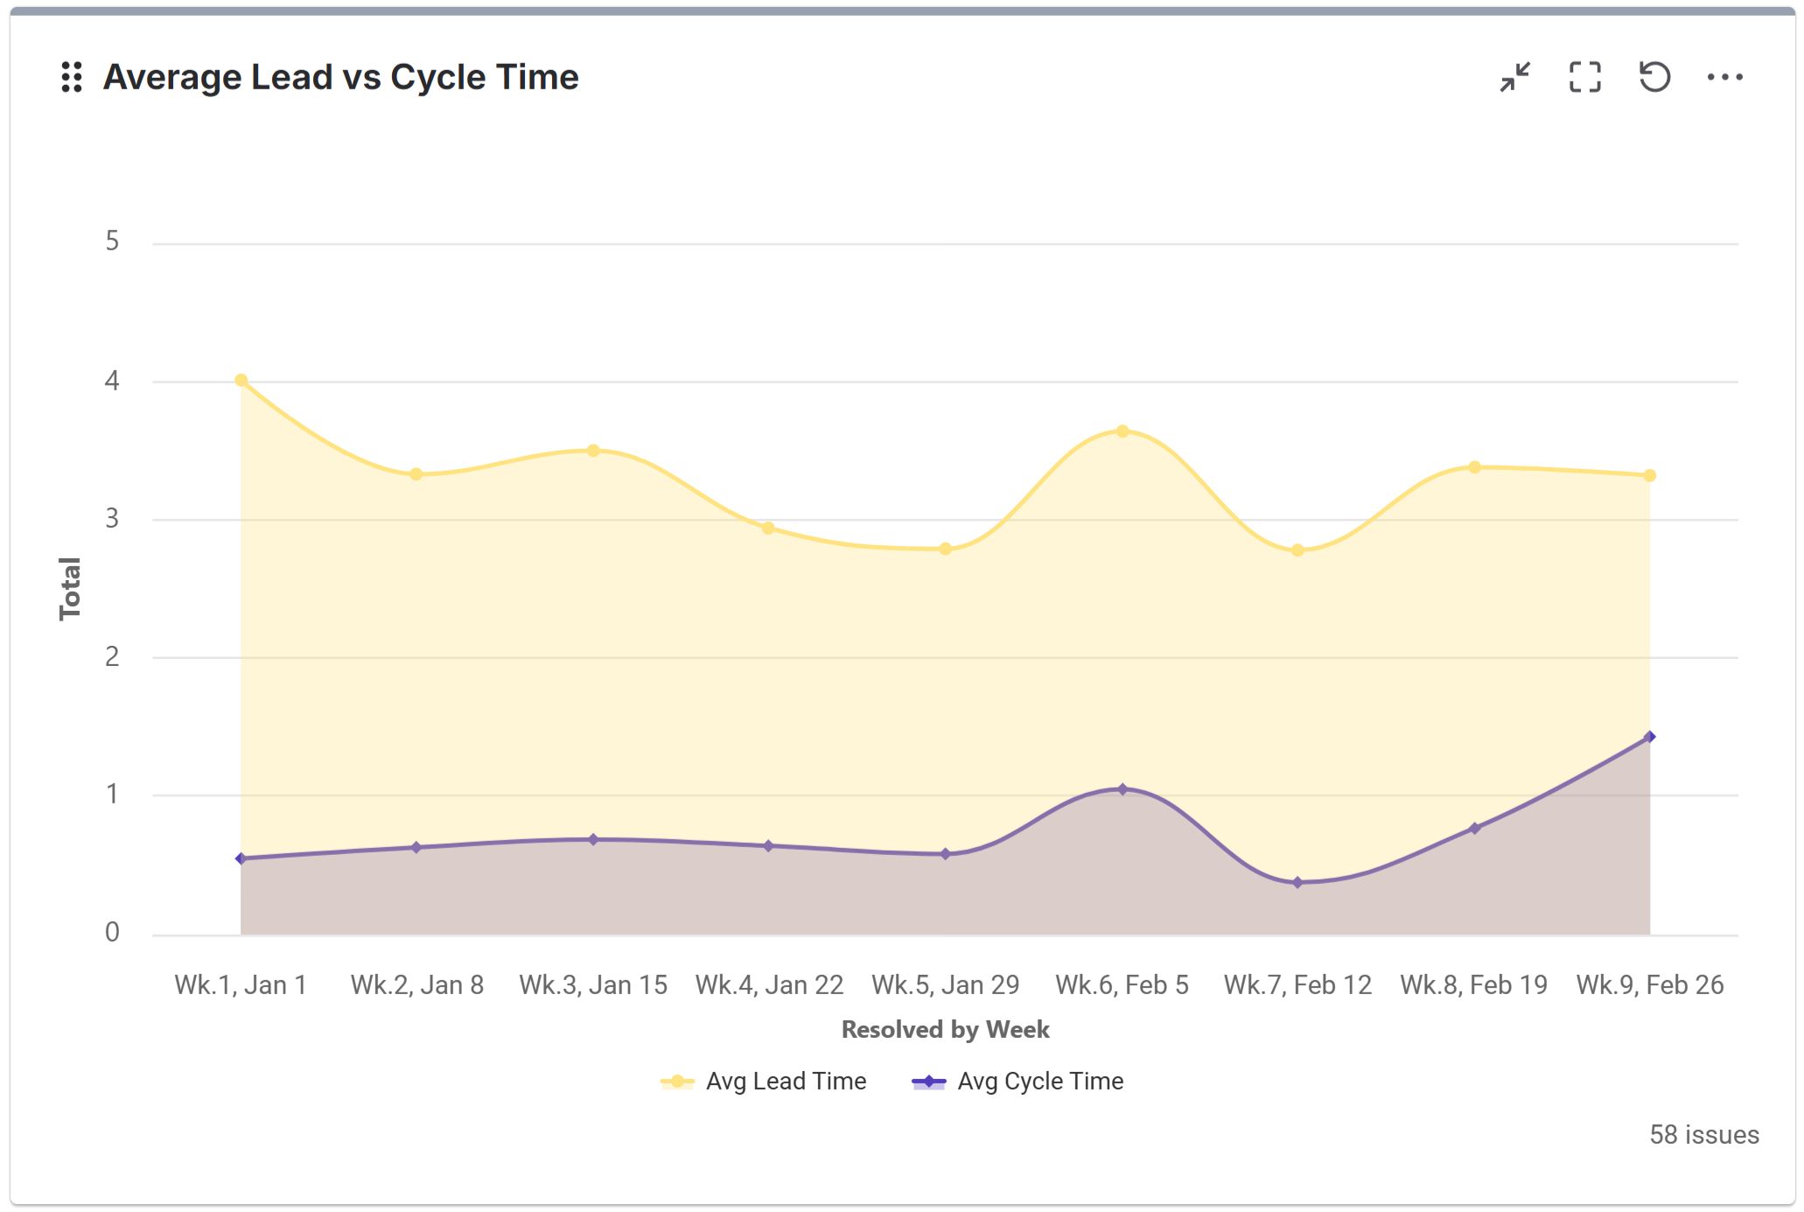
Task: Click the Wk.9, Feb 26 axis label
Action: pos(1649,984)
